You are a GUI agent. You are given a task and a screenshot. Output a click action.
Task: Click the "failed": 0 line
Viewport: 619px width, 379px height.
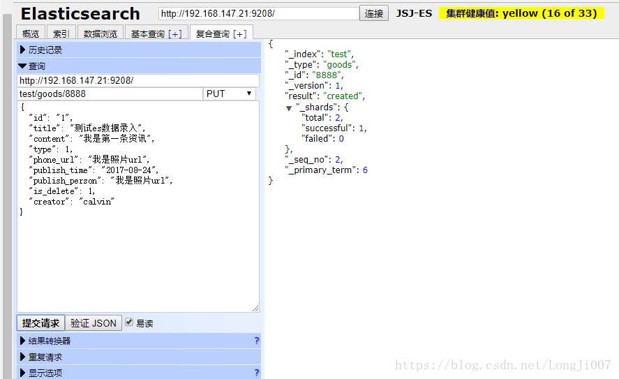point(322,139)
